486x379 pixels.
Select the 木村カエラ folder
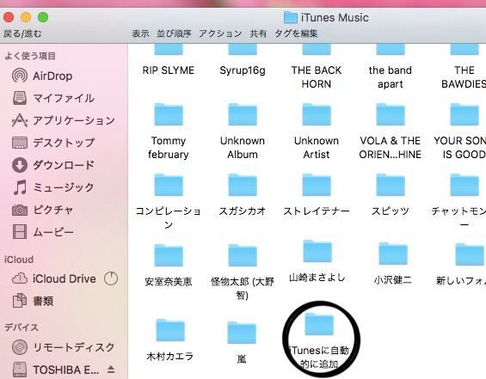(x=170, y=330)
